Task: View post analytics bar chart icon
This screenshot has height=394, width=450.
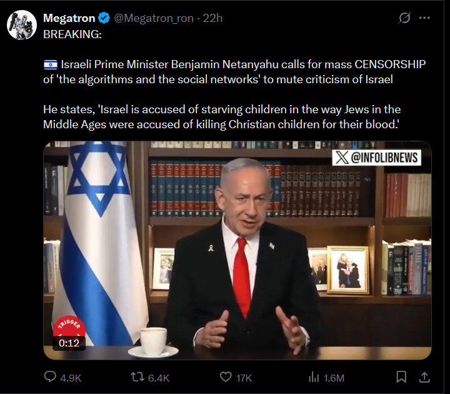Action: point(314,377)
